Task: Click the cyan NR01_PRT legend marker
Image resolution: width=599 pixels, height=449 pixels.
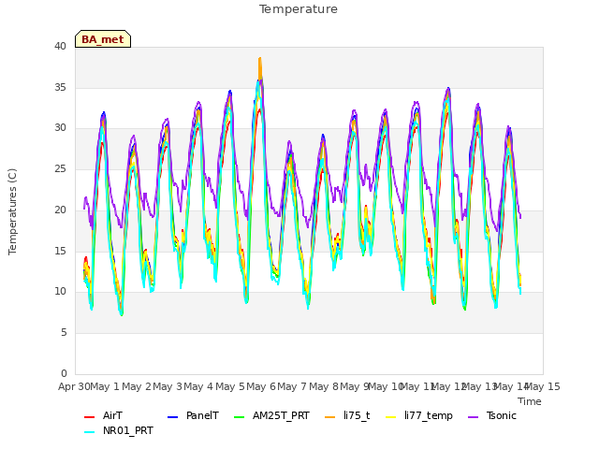Action: point(89,432)
